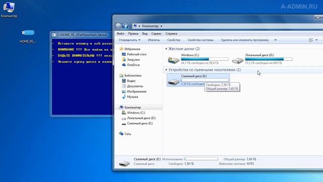
Task: Click the Back navigation arrow in Explorer
Action: pyautogui.click(x=118, y=26)
